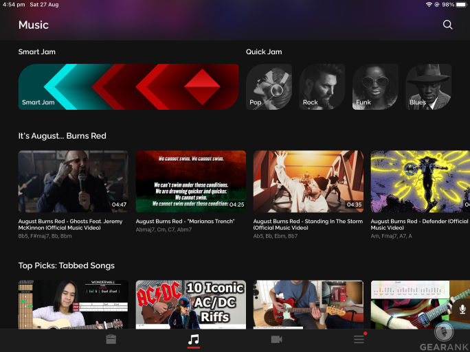Click chords 'Ab5, Bb, Ebm, Bb7'
The image size is (470, 352).
tap(276, 236)
